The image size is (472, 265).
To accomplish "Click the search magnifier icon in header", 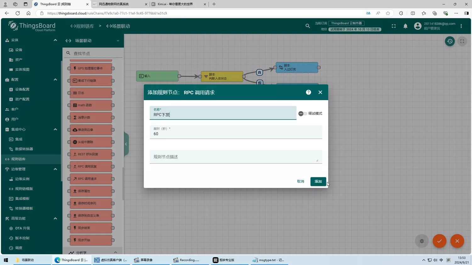I will (x=307, y=26).
